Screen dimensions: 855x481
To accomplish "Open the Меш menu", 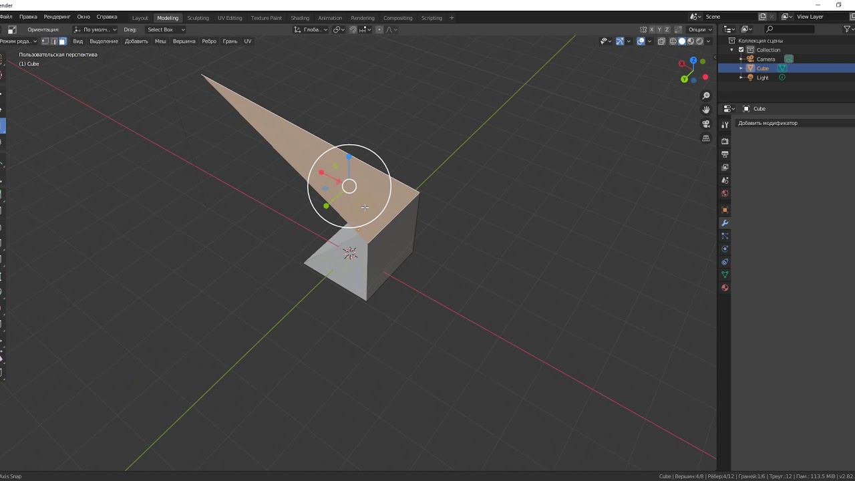I will 160,41.
